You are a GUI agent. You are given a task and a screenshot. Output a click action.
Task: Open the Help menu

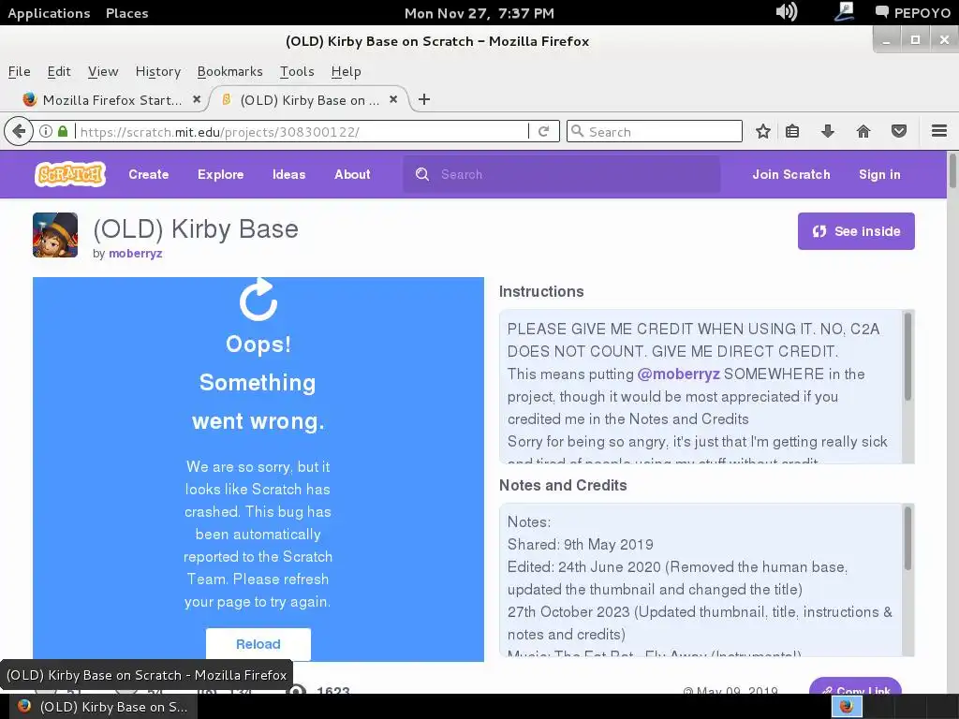pos(347,71)
